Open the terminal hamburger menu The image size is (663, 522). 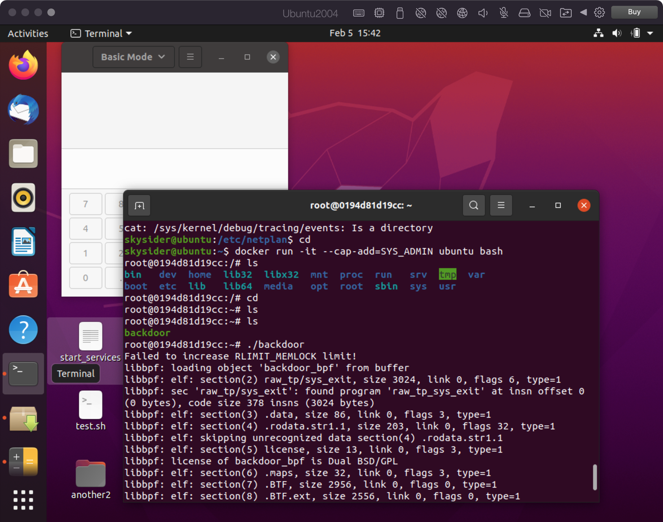[x=501, y=205]
